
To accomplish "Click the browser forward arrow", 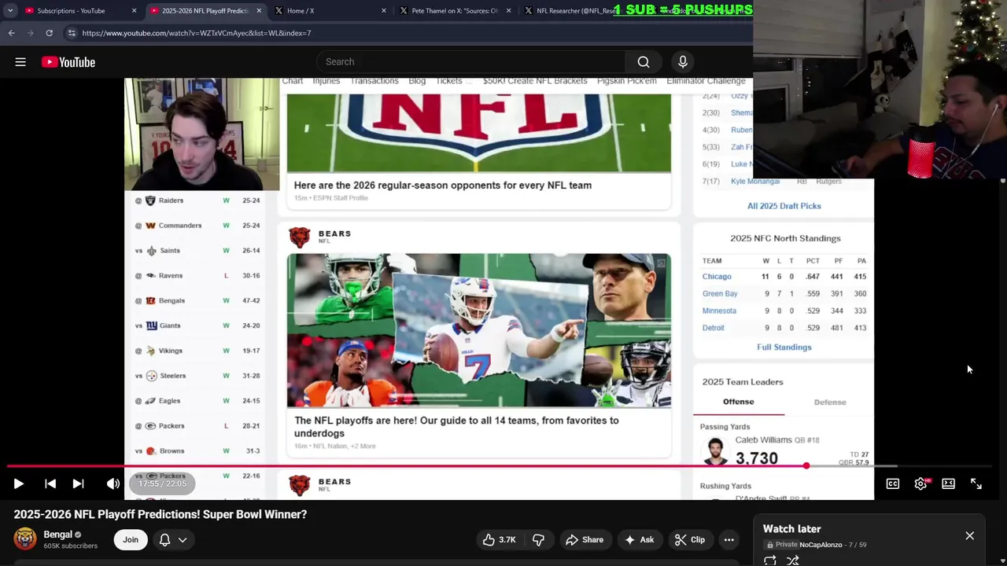I will pyautogui.click(x=31, y=33).
